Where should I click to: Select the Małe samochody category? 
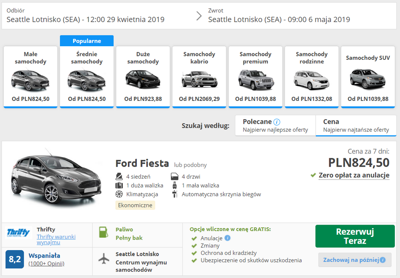pyautogui.click(x=30, y=77)
